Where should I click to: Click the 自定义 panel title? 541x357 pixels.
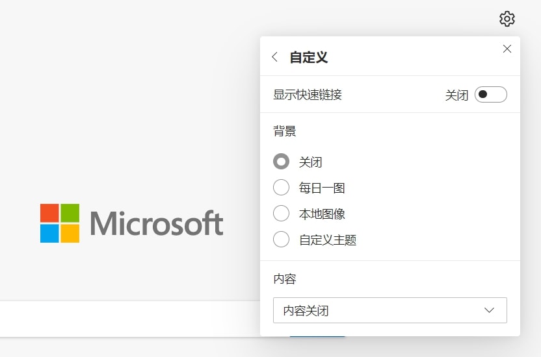click(x=308, y=57)
